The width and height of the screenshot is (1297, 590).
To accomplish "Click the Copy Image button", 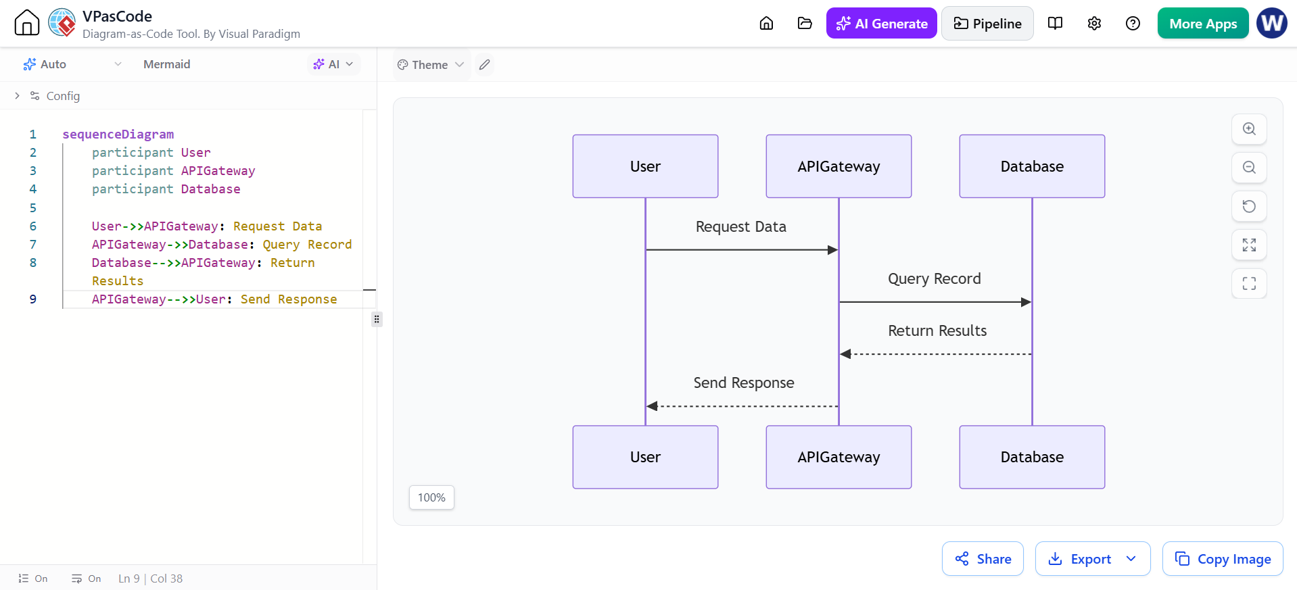I will pyautogui.click(x=1223, y=559).
